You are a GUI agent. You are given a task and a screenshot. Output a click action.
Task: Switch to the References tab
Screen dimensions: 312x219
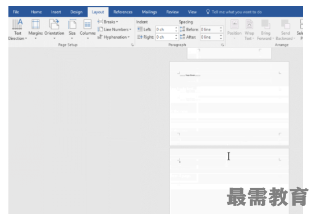(123, 12)
